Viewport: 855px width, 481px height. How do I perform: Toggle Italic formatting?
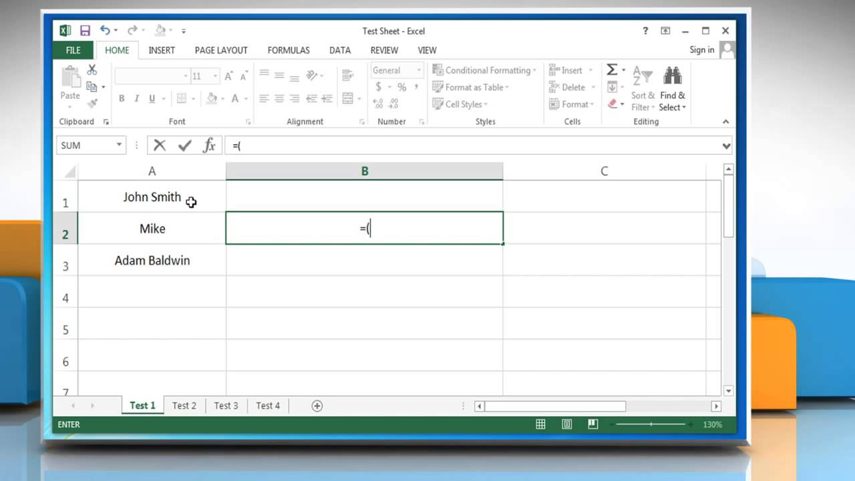137,98
